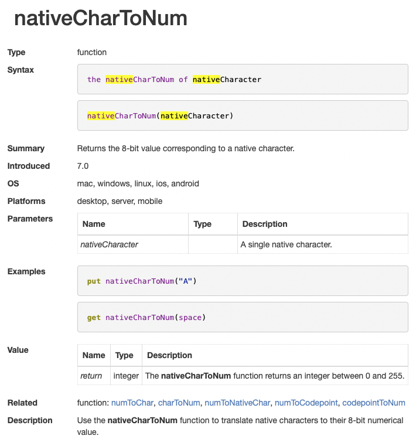416x439 pixels.
Task: Click the Summary text about 8-bit value
Action: pos(186,148)
